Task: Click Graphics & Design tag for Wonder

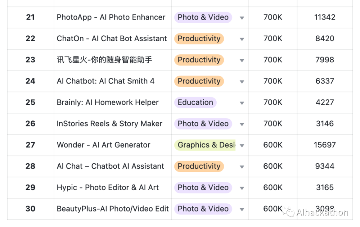Action: point(205,145)
